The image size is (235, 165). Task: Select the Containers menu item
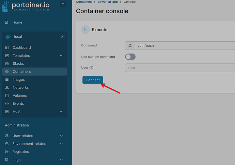point(34,71)
